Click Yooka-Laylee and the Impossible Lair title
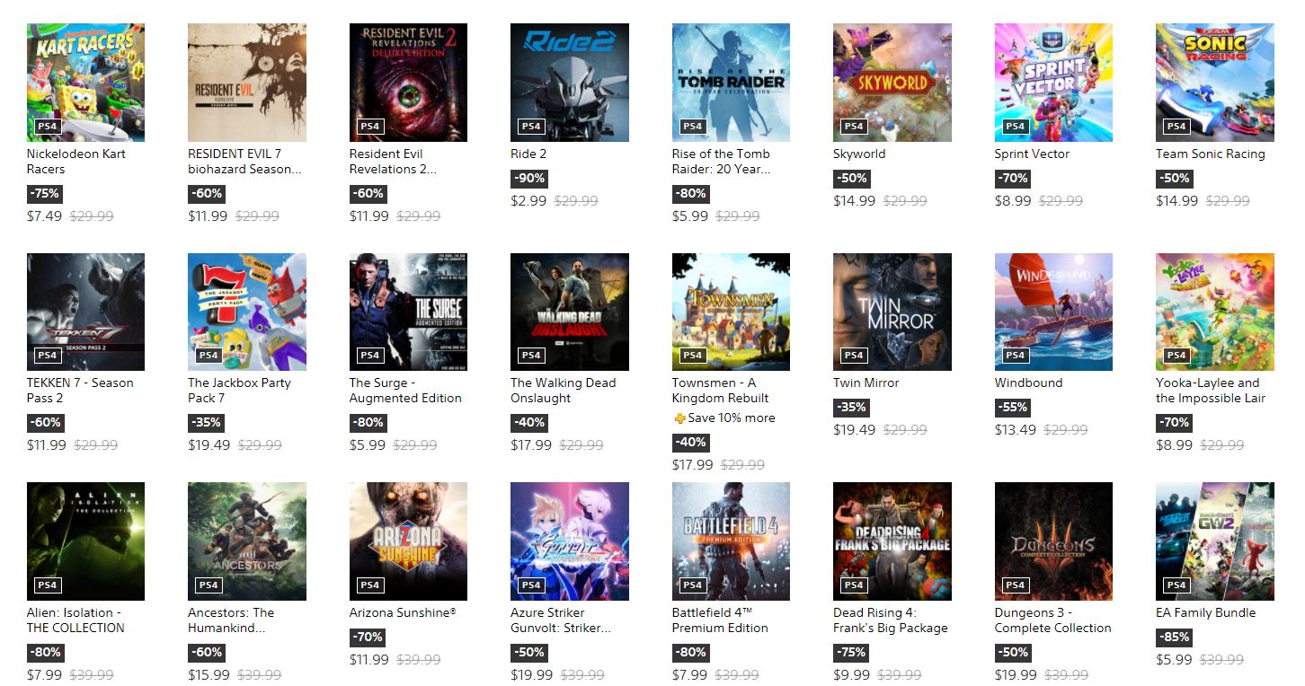This screenshot has height=686, width=1305. 1208,391
